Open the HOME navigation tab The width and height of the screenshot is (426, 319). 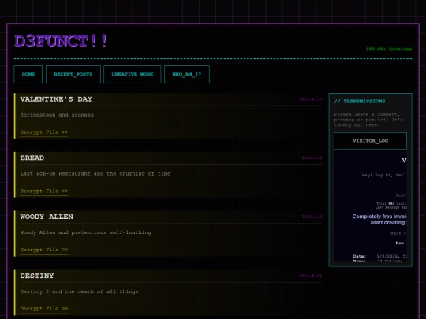[x=28, y=74]
